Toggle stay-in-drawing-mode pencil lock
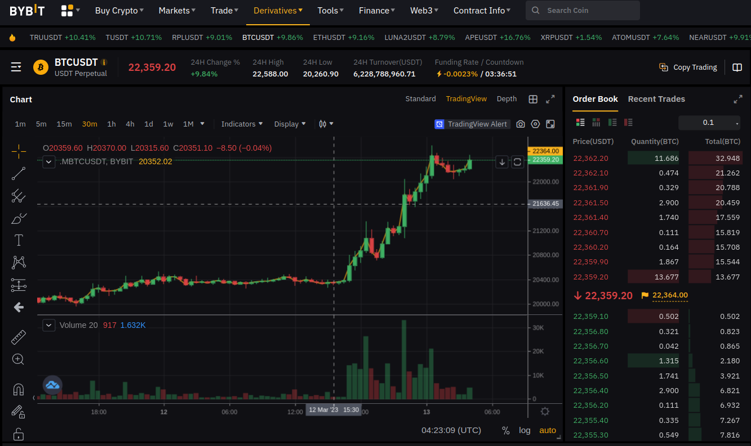This screenshot has width=751, height=446. coord(19,412)
